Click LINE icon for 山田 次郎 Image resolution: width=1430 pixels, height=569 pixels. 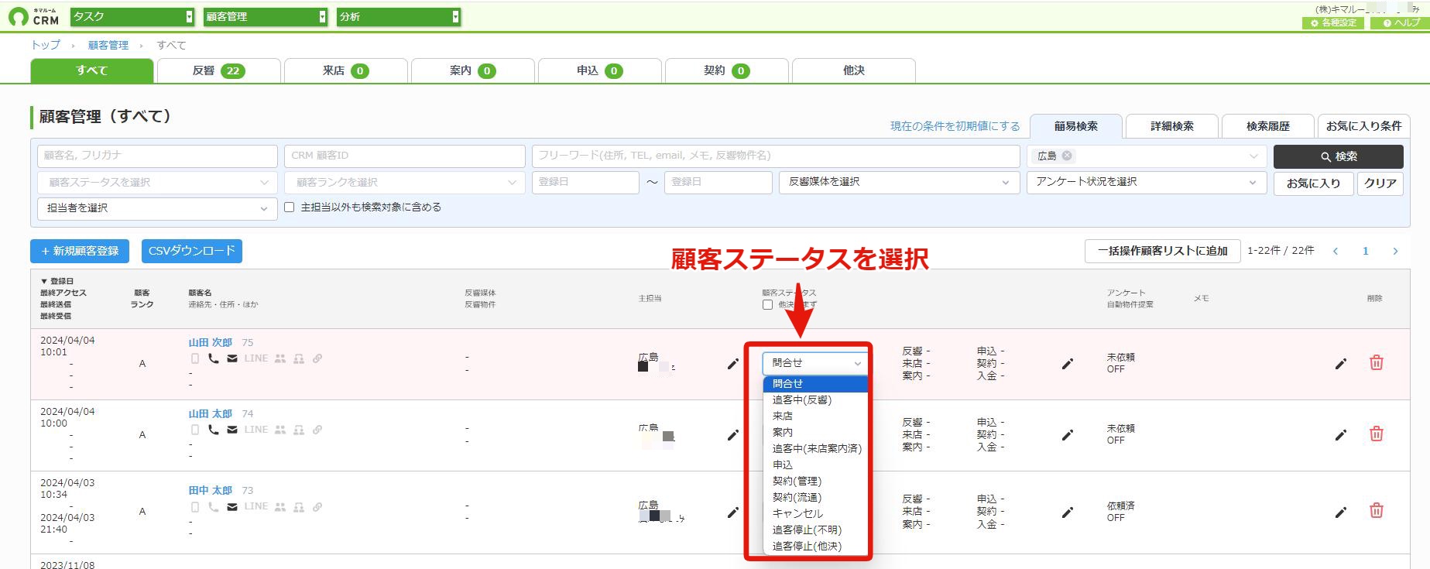pyautogui.click(x=256, y=358)
